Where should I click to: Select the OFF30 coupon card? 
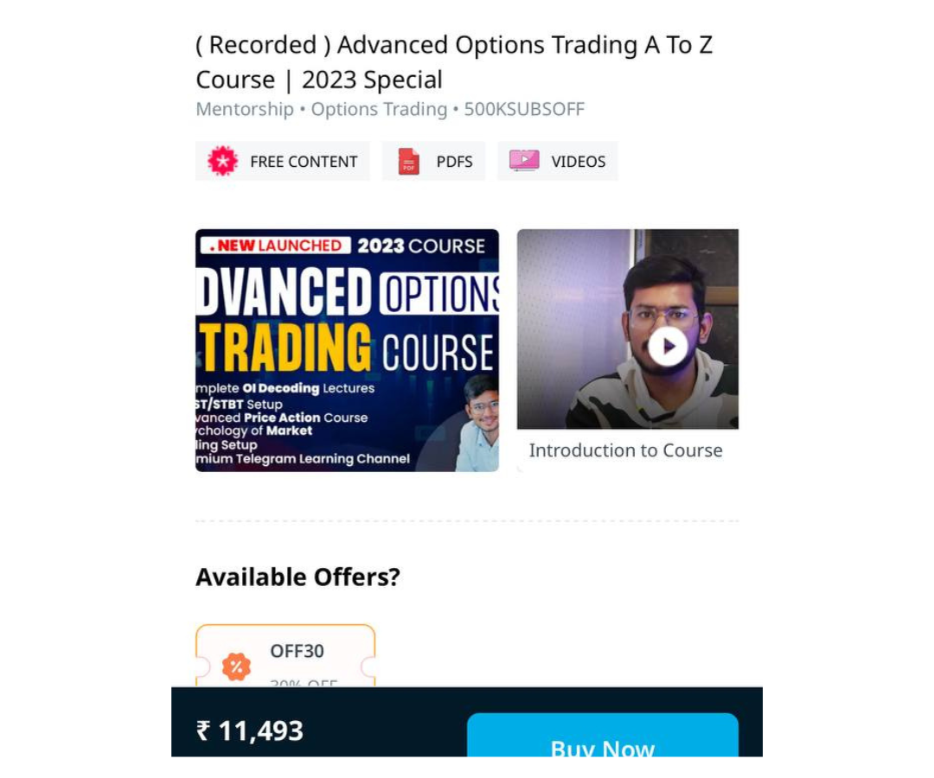285,655
